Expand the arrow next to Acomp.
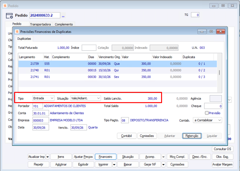This screenshot has height=171, width=240. click(x=163, y=157)
